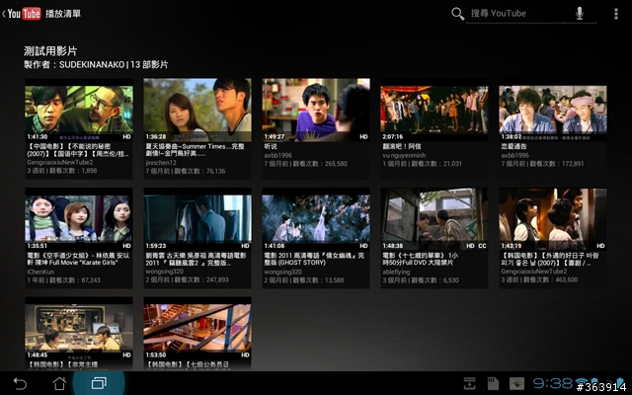Open the gallery notification icon
This screenshot has height=395, width=632.
(x=516, y=383)
